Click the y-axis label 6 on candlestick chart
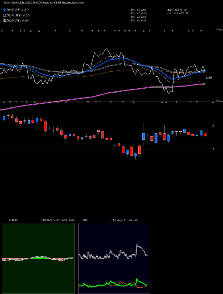The image size is (223, 294). (213, 102)
